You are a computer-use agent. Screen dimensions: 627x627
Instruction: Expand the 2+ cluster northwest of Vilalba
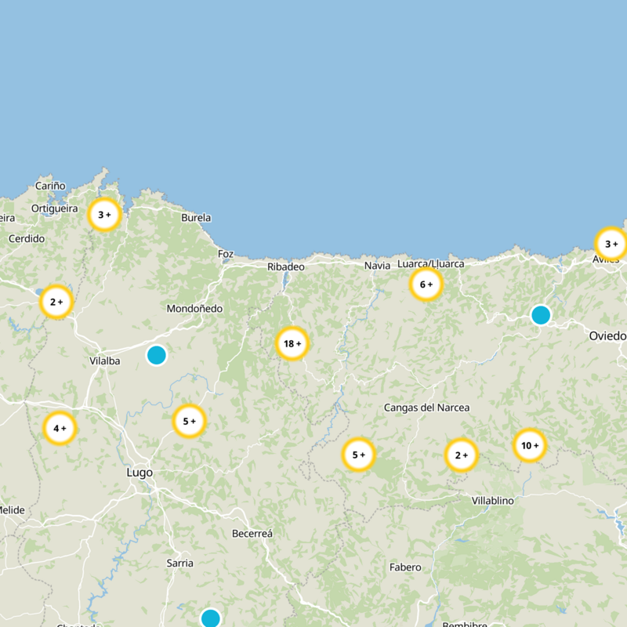[56, 302]
